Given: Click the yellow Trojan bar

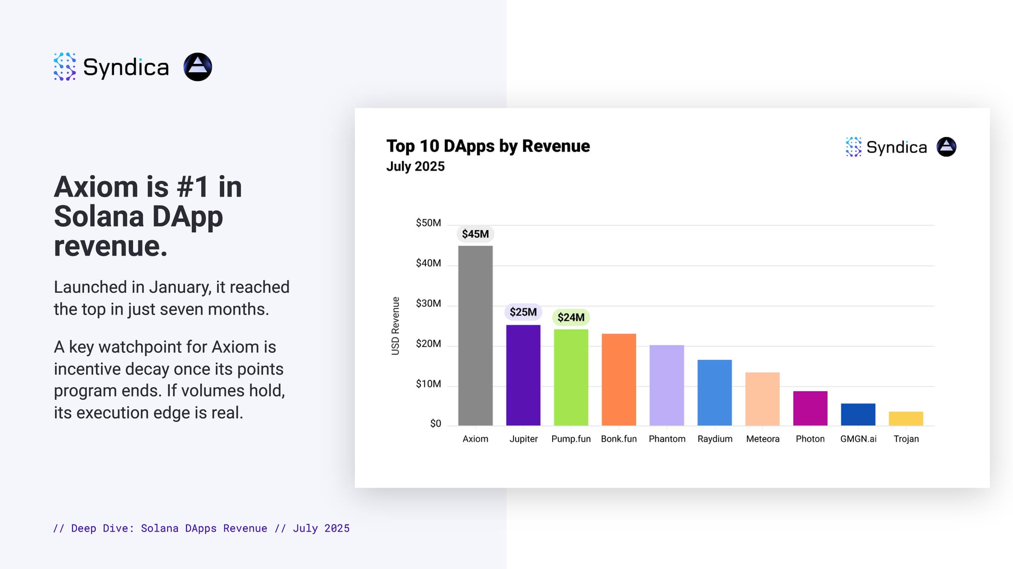Looking at the screenshot, I should pyautogui.click(x=906, y=418).
